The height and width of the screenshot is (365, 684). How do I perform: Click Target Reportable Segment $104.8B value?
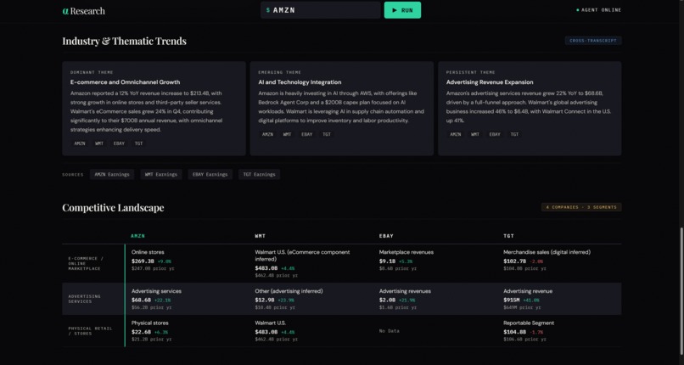pos(515,332)
